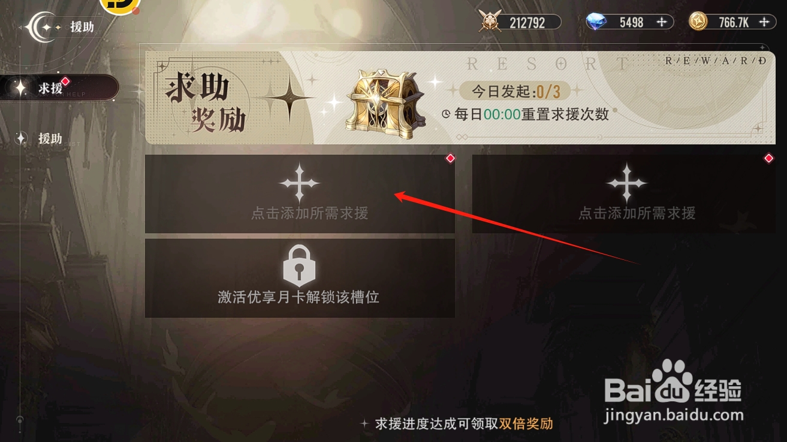This screenshot has height=442, width=787.
Task: Click the padlock on the locked slot
Action: click(298, 265)
